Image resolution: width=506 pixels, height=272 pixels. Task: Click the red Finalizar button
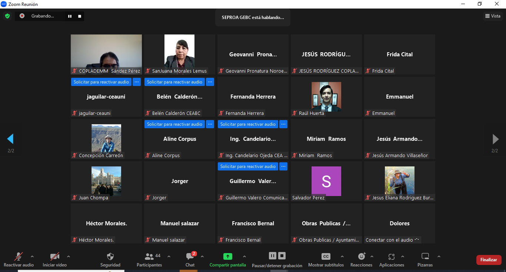tap(489, 260)
